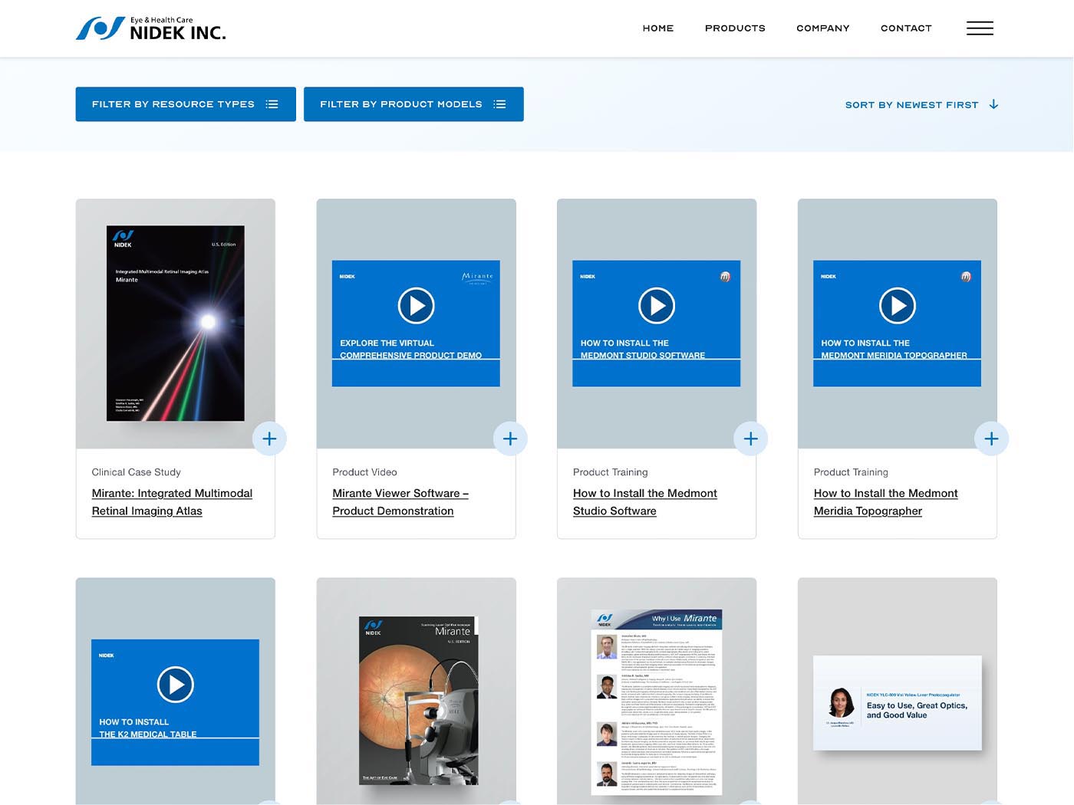Expand Filter by Resource Types
Viewport: 1074px width, 805px height.
point(186,104)
